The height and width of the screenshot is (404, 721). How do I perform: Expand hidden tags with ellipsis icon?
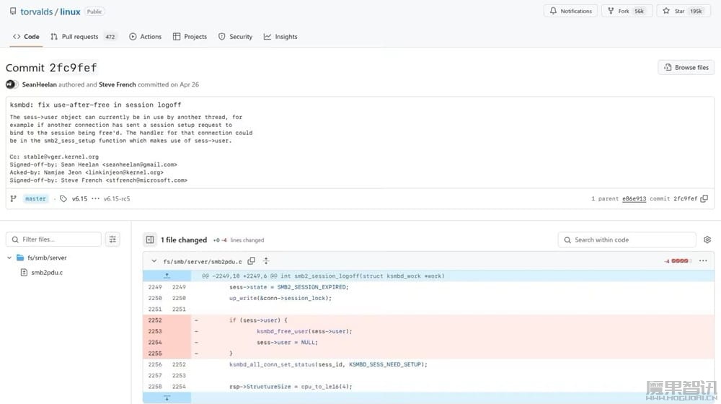point(95,199)
